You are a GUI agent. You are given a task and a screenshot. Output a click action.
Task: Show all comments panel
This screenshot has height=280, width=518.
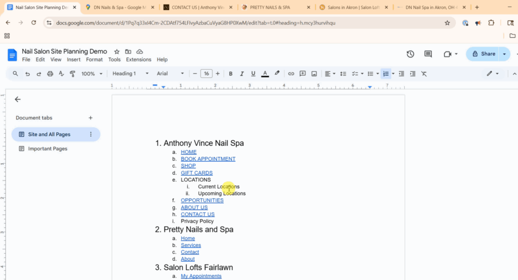(x=428, y=54)
